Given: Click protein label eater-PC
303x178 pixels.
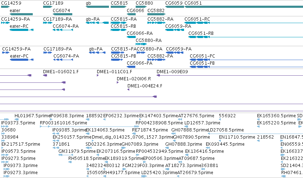Looking at the screenshot, I should pyautogui.click(x=19, y=56).
